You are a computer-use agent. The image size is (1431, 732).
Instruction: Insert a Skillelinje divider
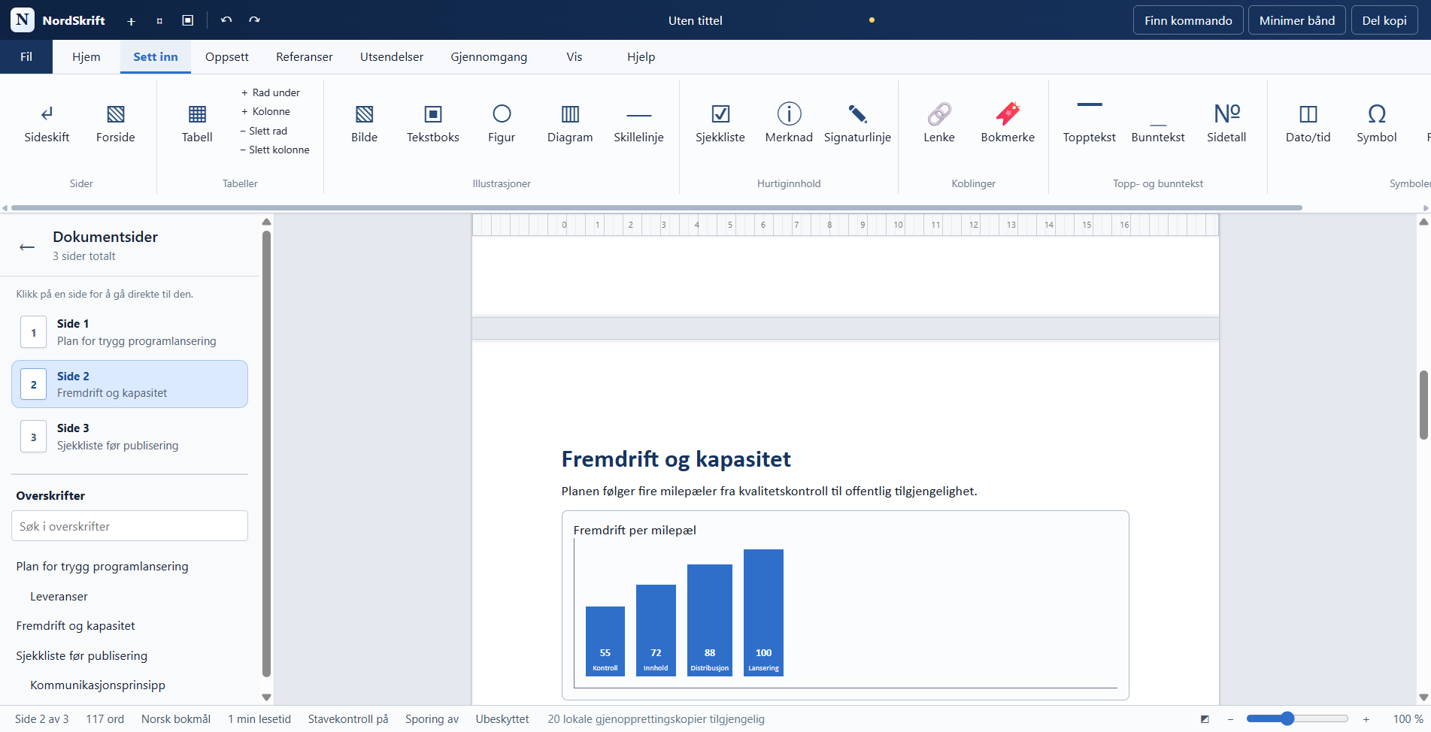[638, 123]
